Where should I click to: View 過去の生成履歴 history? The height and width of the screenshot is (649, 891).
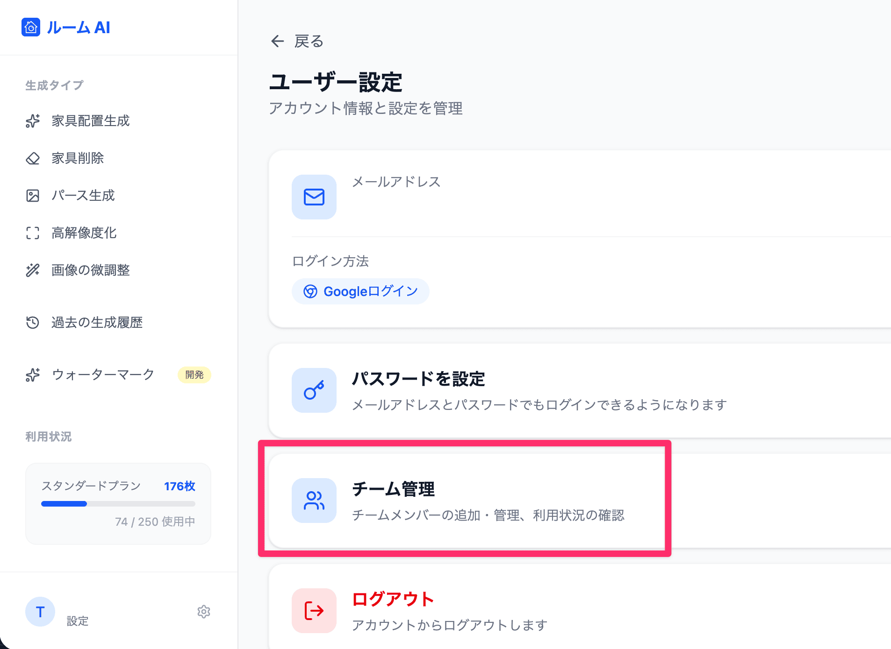97,323
